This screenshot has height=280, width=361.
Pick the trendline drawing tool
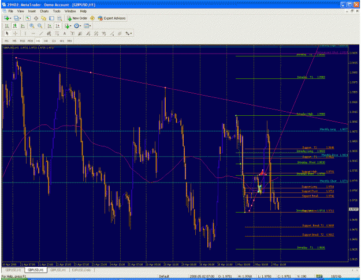41,33
